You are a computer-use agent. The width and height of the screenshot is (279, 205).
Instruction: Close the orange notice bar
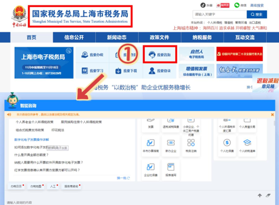[x=272, y=114]
